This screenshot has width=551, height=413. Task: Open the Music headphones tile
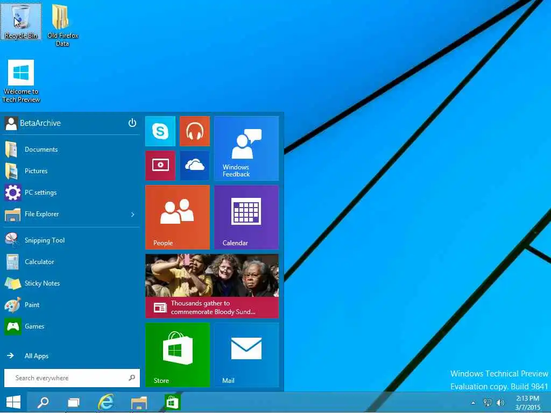195,131
